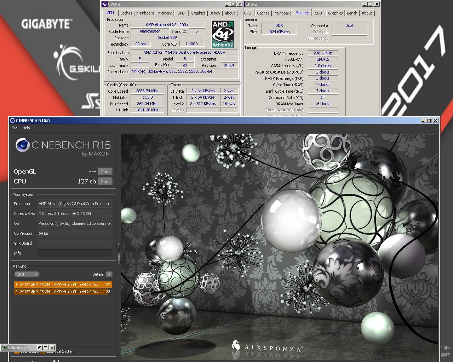Click the empty Info input field

pyautogui.click(x=75, y=253)
